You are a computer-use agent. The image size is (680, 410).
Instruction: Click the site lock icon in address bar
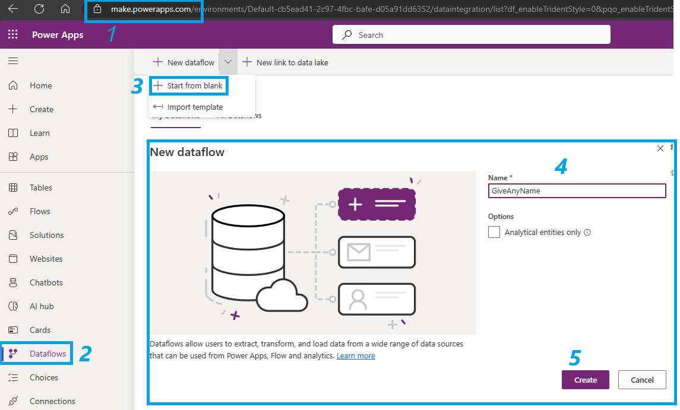97,9
